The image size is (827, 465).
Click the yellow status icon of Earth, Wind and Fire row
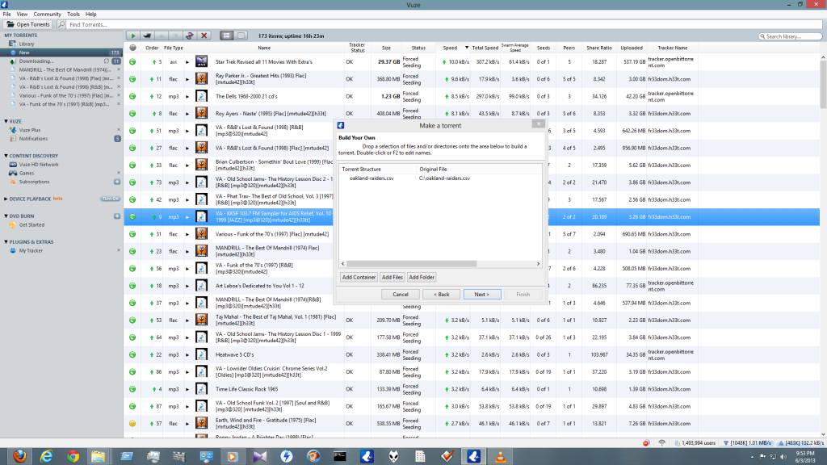132,423
